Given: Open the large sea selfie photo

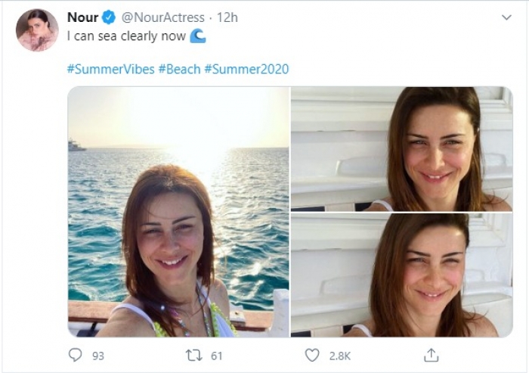Looking at the screenshot, I should [178, 211].
